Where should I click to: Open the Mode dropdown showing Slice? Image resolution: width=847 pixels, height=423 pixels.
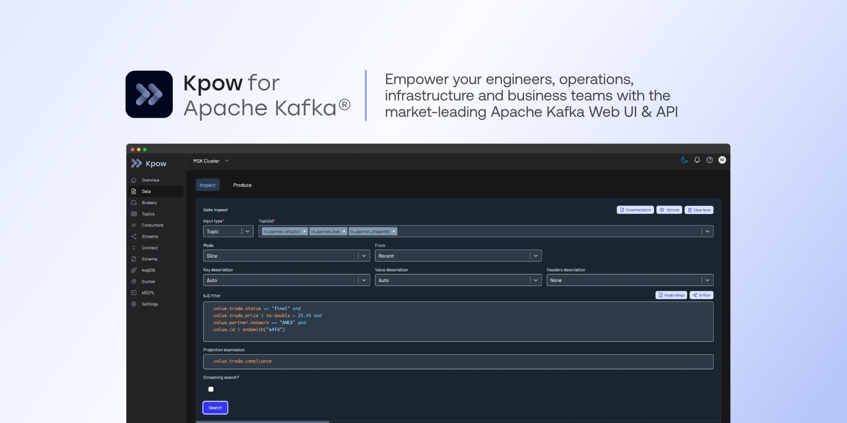tap(286, 256)
